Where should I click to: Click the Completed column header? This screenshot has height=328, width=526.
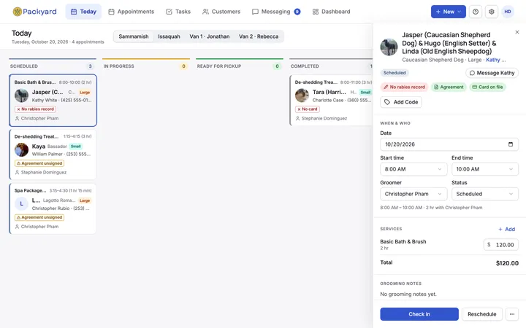pyautogui.click(x=331, y=66)
